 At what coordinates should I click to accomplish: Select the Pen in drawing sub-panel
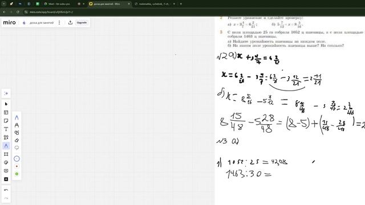[x=17, y=118]
